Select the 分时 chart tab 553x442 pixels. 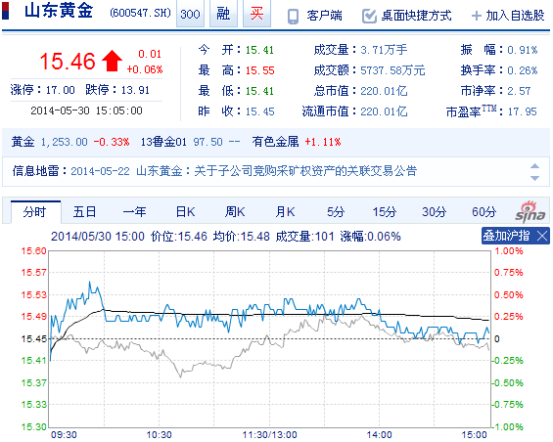[x=35, y=212]
